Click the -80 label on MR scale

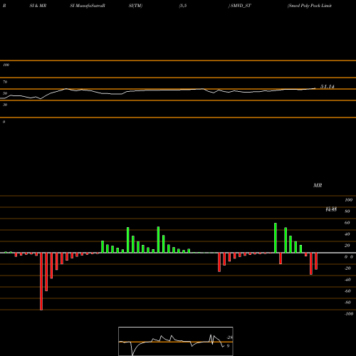click(x=347, y=303)
